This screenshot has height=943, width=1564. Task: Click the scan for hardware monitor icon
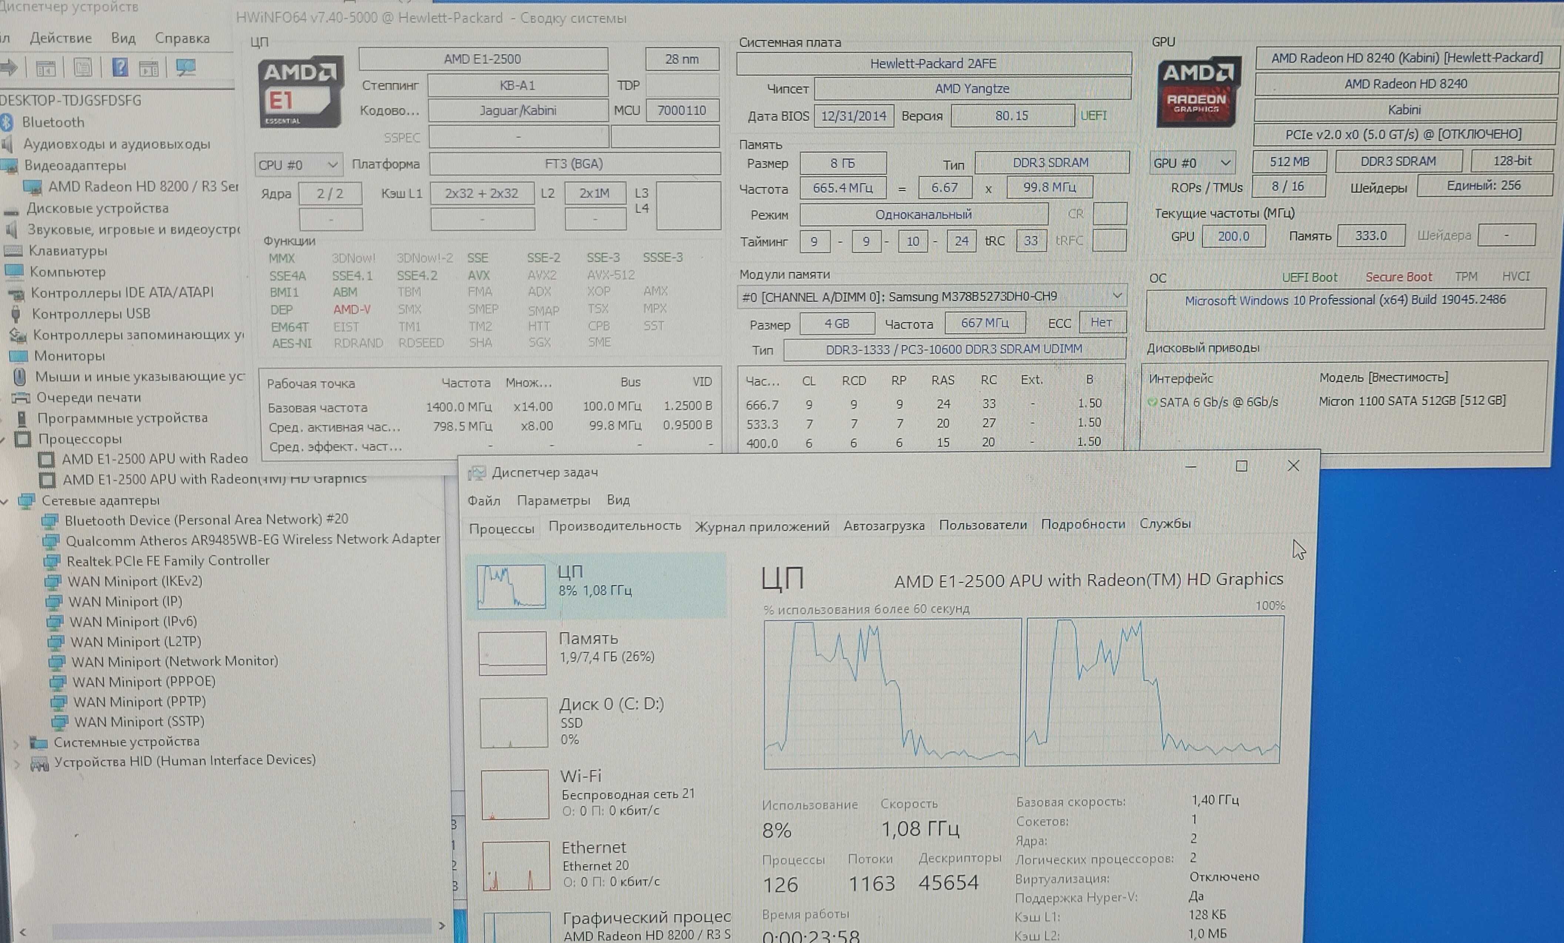click(x=185, y=67)
